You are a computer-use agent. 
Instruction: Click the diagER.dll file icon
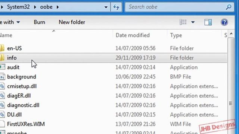tap(2, 96)
